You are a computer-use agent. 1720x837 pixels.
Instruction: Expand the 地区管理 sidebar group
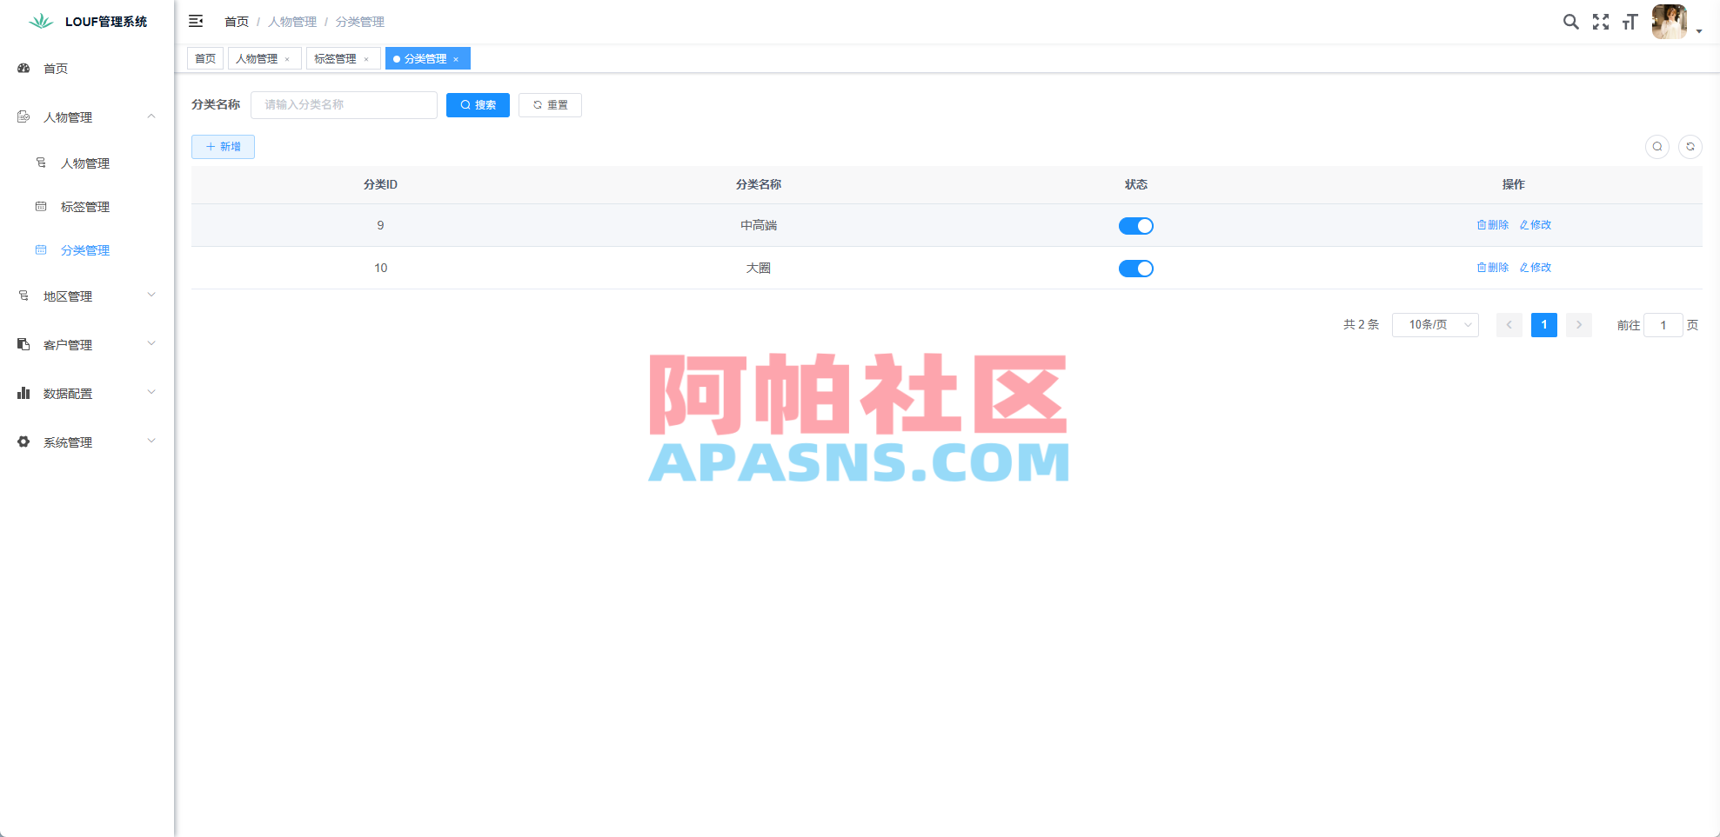pos(87,296)
